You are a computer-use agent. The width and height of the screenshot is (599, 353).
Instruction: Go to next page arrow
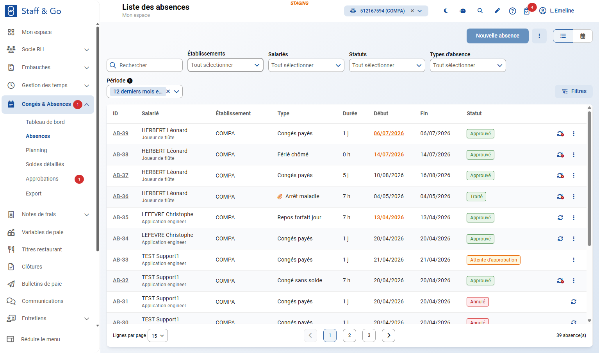point(389,335)
